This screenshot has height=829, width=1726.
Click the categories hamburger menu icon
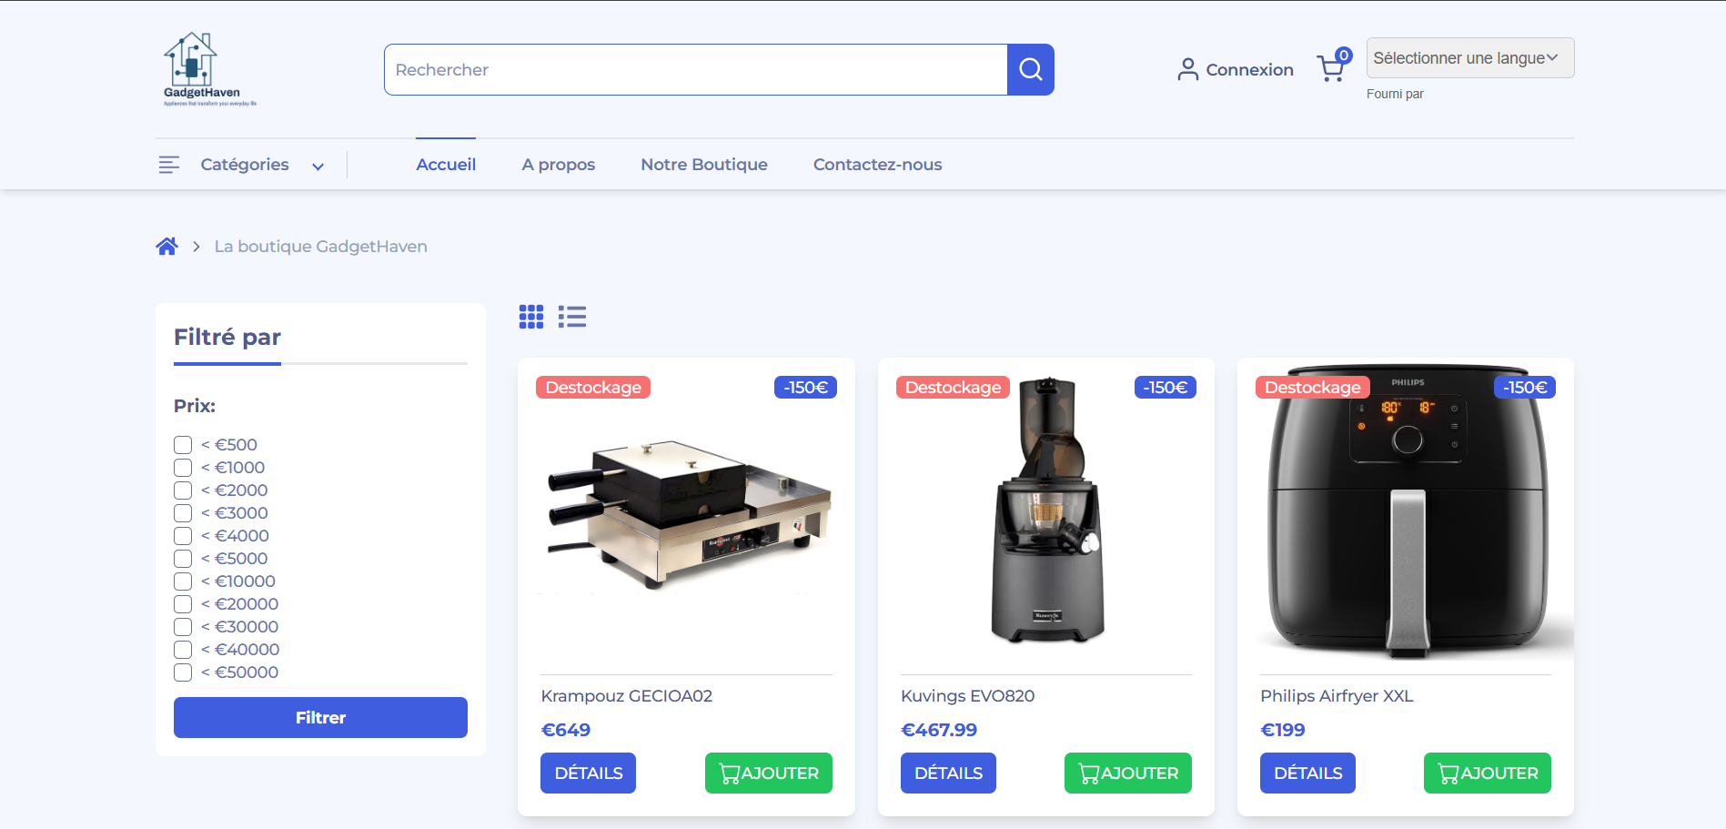click(x=169, y=165)
